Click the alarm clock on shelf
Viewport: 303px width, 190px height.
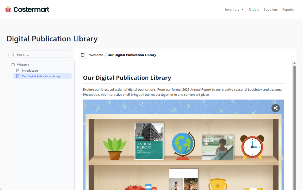(x=252, y=147)
